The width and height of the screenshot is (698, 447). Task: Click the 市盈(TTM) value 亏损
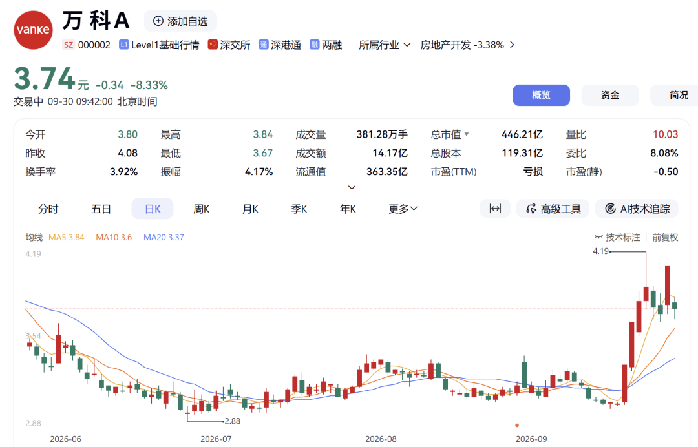coord(533,172)
